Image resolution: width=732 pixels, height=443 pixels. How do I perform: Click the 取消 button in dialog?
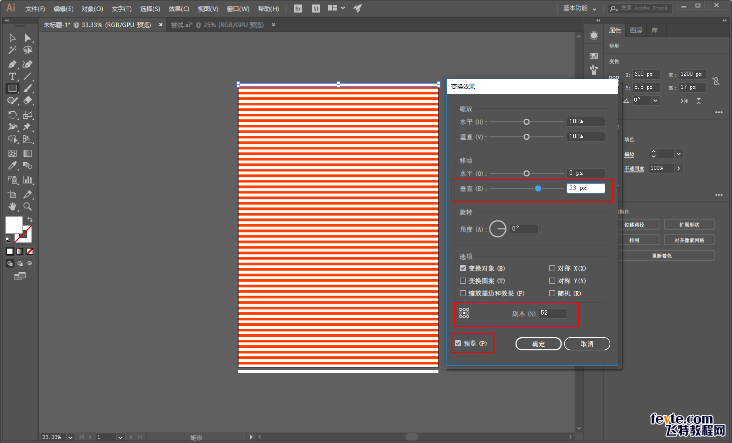coord(587,344)
